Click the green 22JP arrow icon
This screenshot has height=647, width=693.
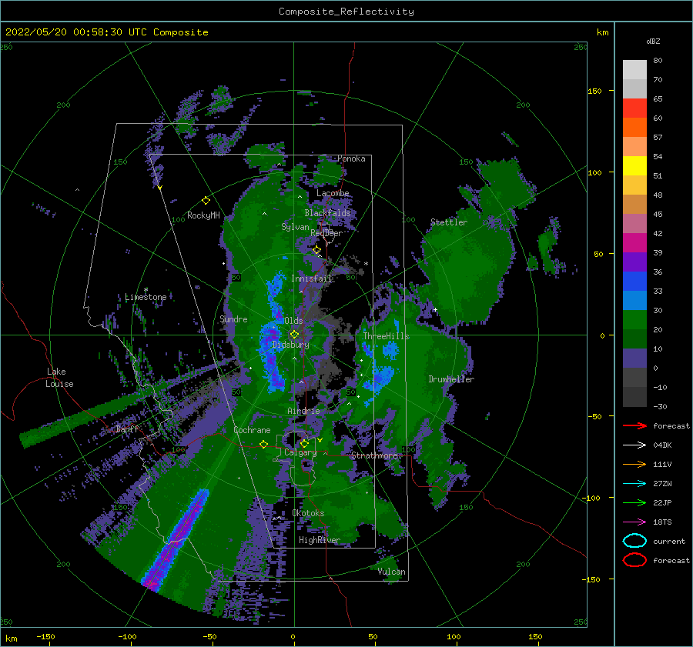point(634,502)
